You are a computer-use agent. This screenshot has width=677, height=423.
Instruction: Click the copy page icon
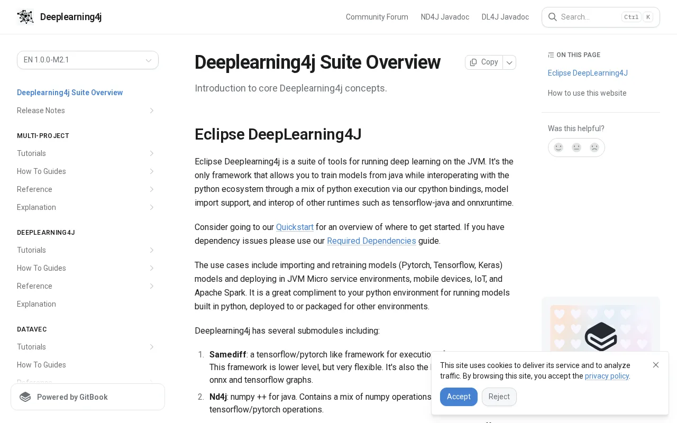pos(473,62)
